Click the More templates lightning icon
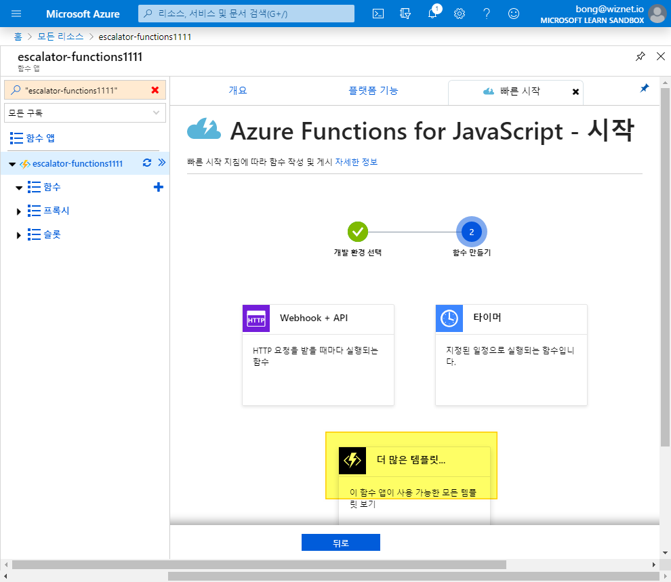The image size is (671, 582). click(352, 461)
